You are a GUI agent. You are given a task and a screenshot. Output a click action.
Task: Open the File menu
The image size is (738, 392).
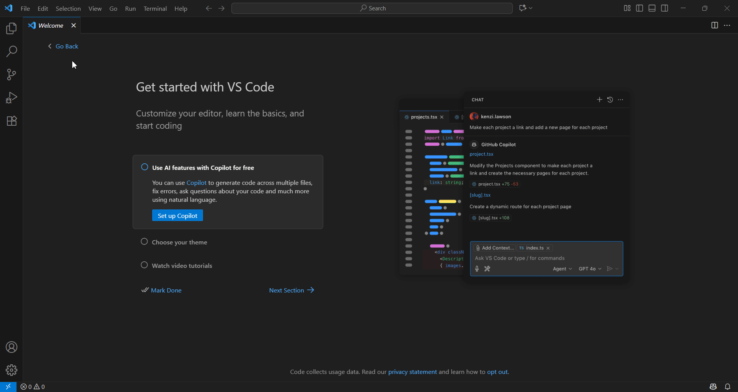pyautogui.click(x=25, y=8)
